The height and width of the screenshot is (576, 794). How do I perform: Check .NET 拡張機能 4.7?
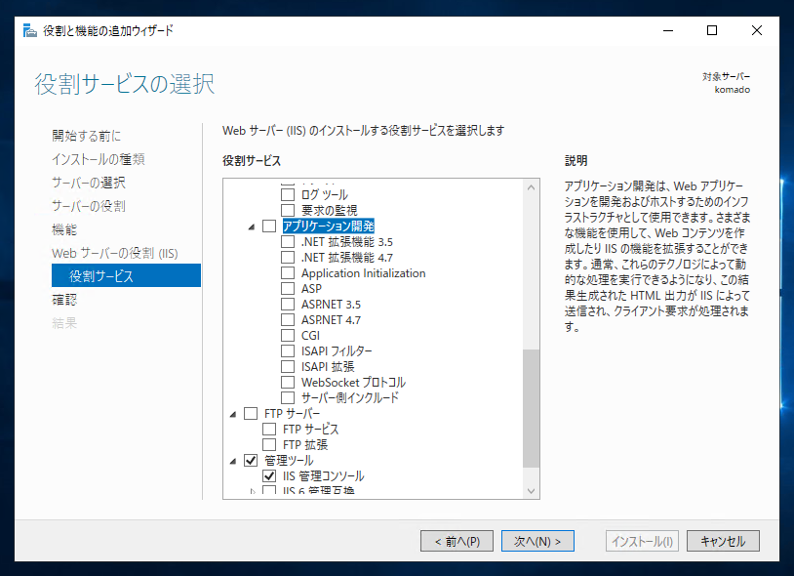coord(288,258)
